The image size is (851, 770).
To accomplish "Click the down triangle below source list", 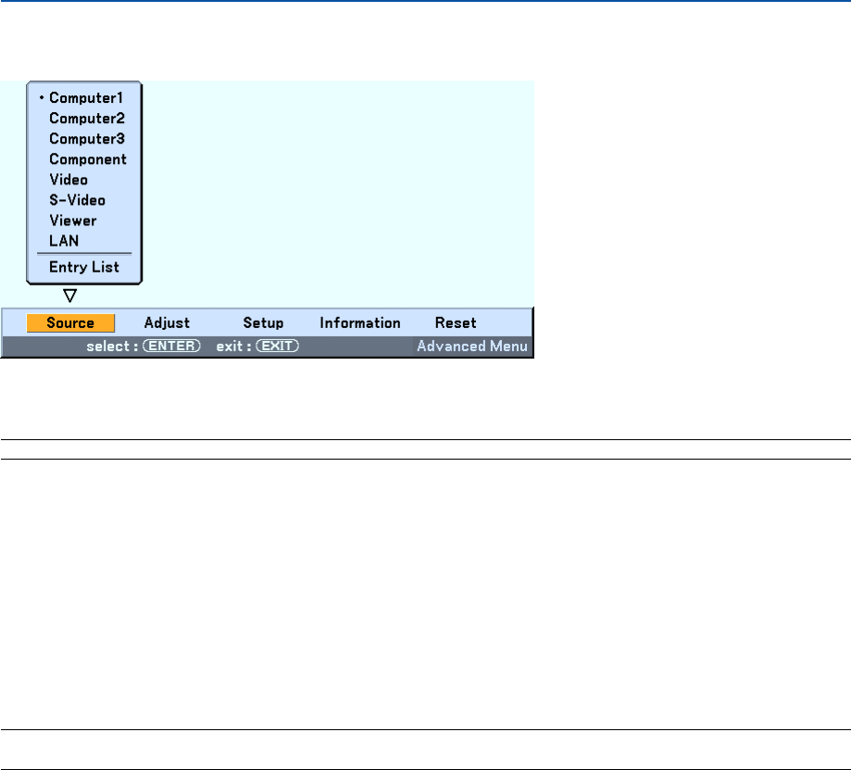I will point(70,296).
